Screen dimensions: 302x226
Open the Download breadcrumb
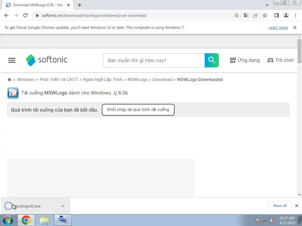click(x=162, y=79)
